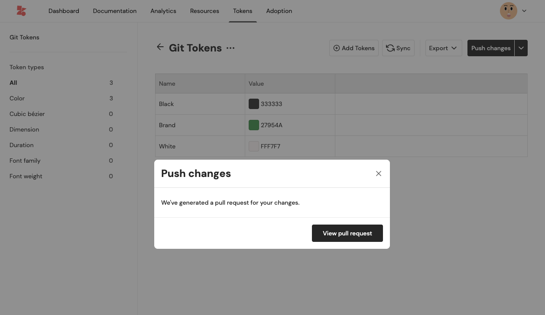This screenshot has height=315, width=545.
Task: Open the three-dot menu next to Git Tokens
Action: point(230,48)
